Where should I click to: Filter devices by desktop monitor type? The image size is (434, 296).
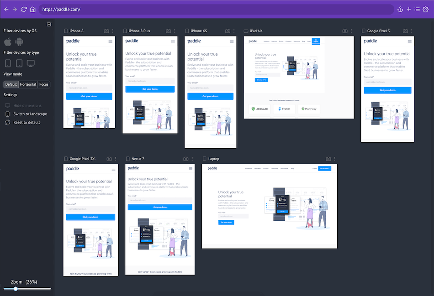coord(31,63)
